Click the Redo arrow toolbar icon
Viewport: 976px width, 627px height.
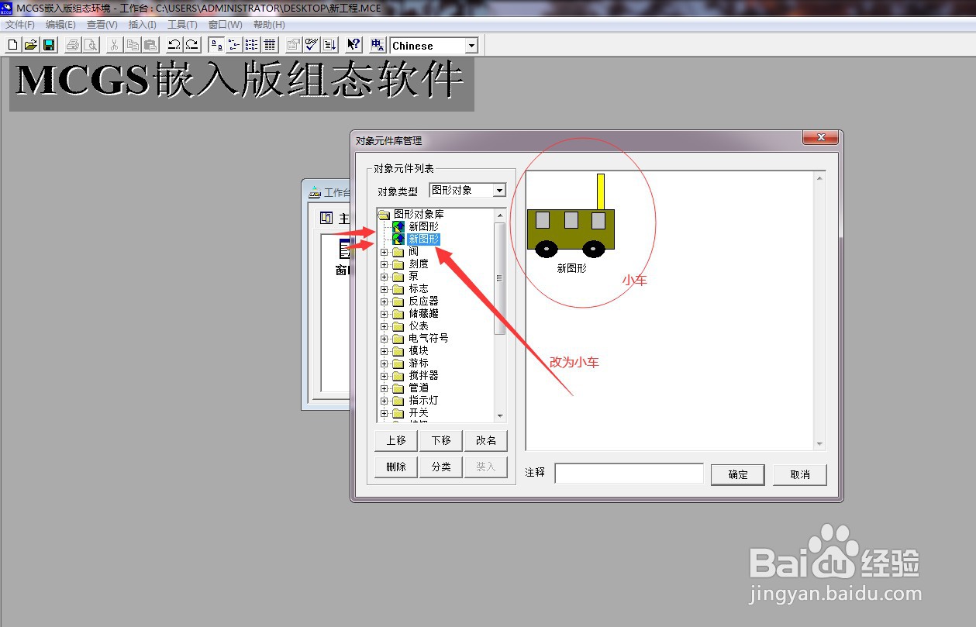click(x=191, y=45)
